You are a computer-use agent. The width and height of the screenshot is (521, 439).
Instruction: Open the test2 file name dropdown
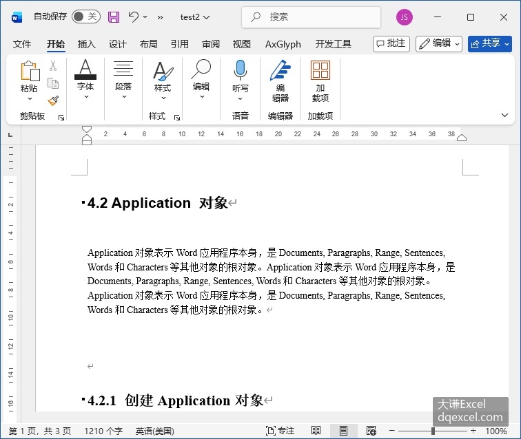[x=195, y=17]
